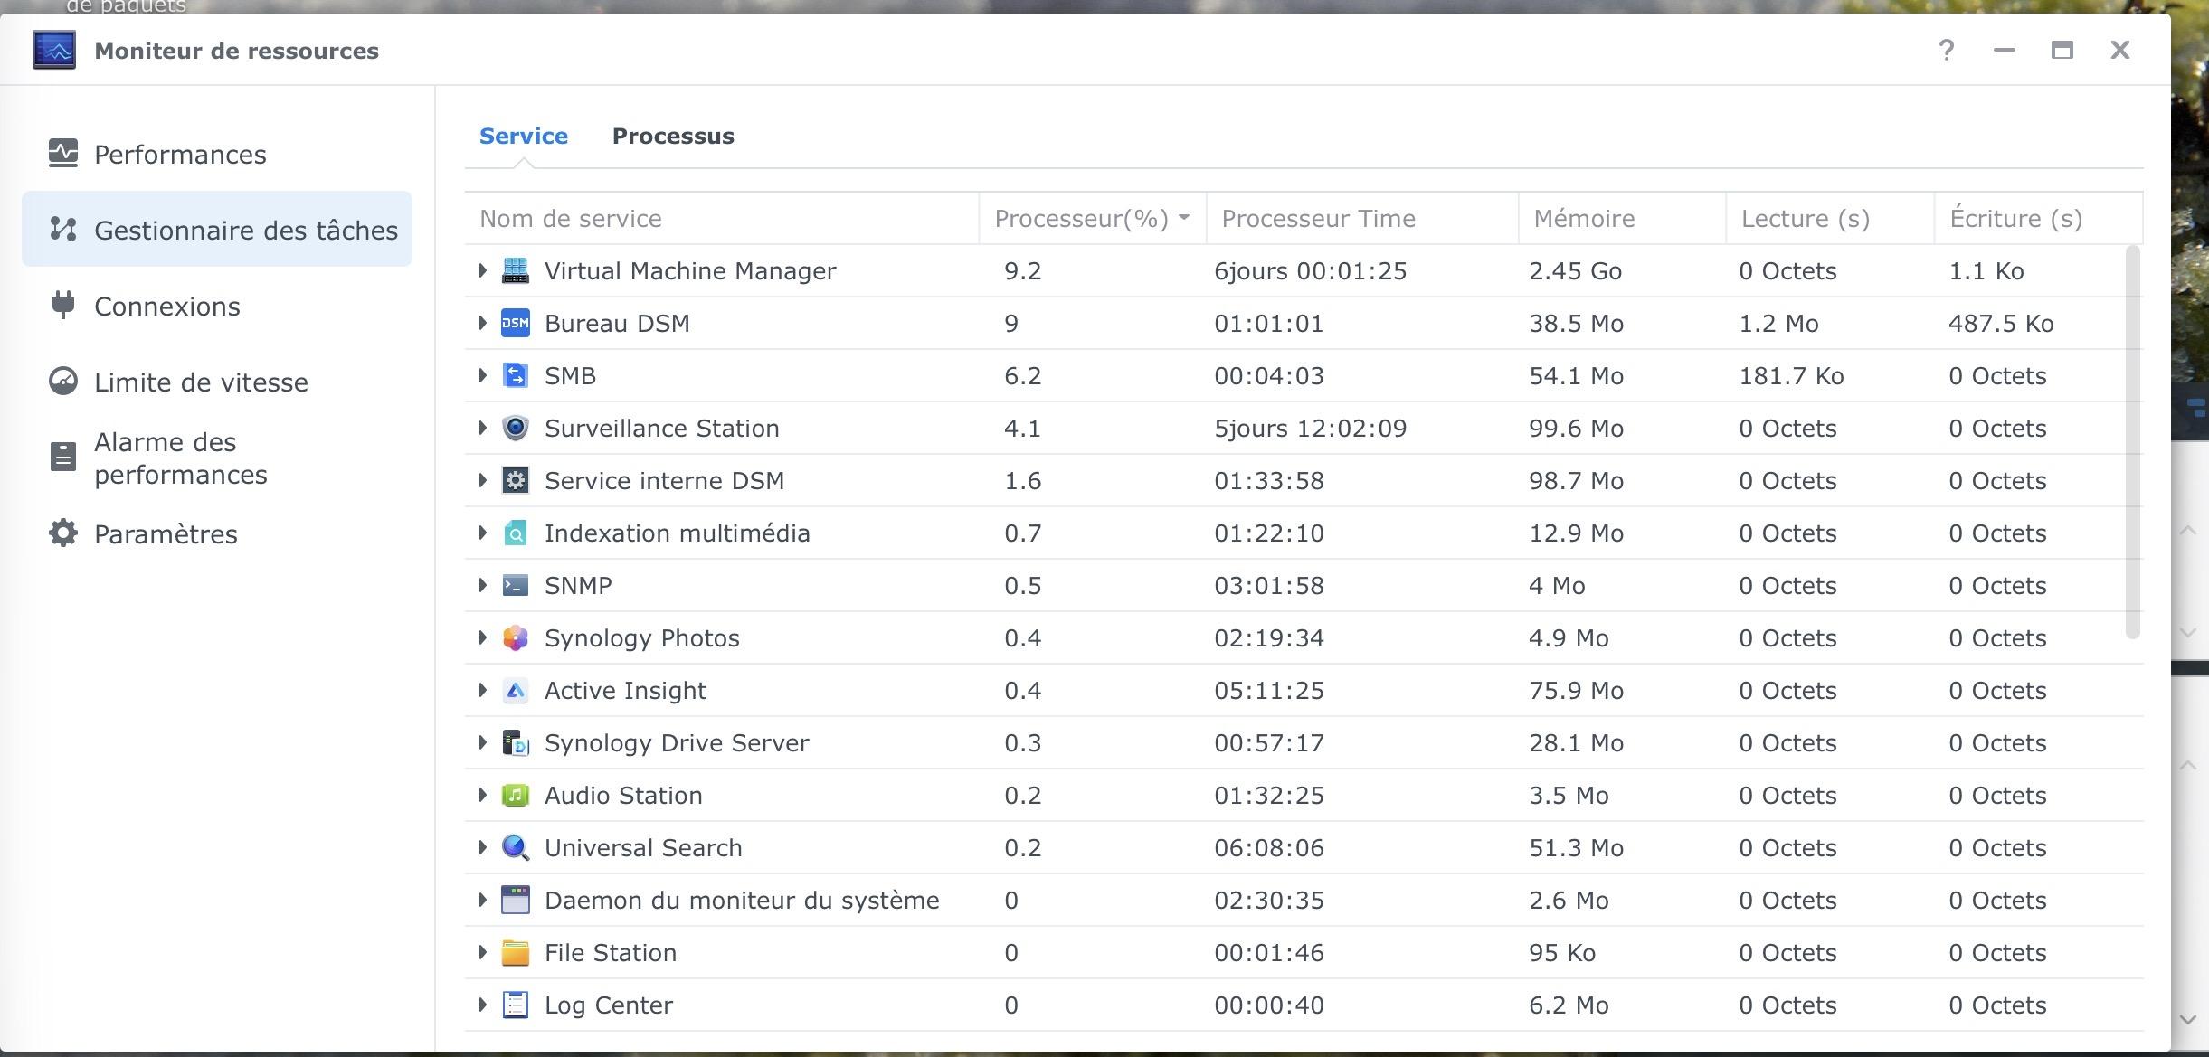Expand the File Station row

click(x=482, y=952)
